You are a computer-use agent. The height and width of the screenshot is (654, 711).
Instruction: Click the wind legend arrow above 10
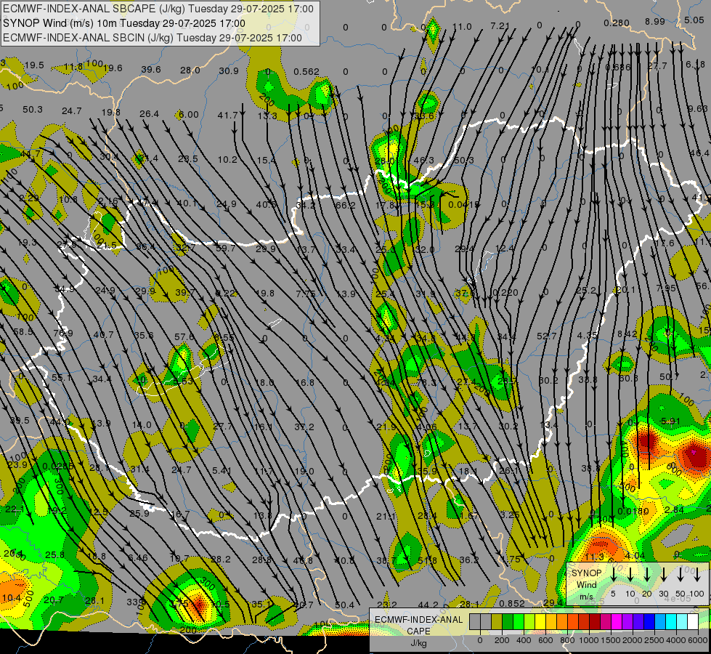630,575
